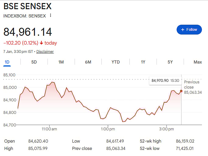
Task: View the 1Y chart range
Action: point(143,62)
